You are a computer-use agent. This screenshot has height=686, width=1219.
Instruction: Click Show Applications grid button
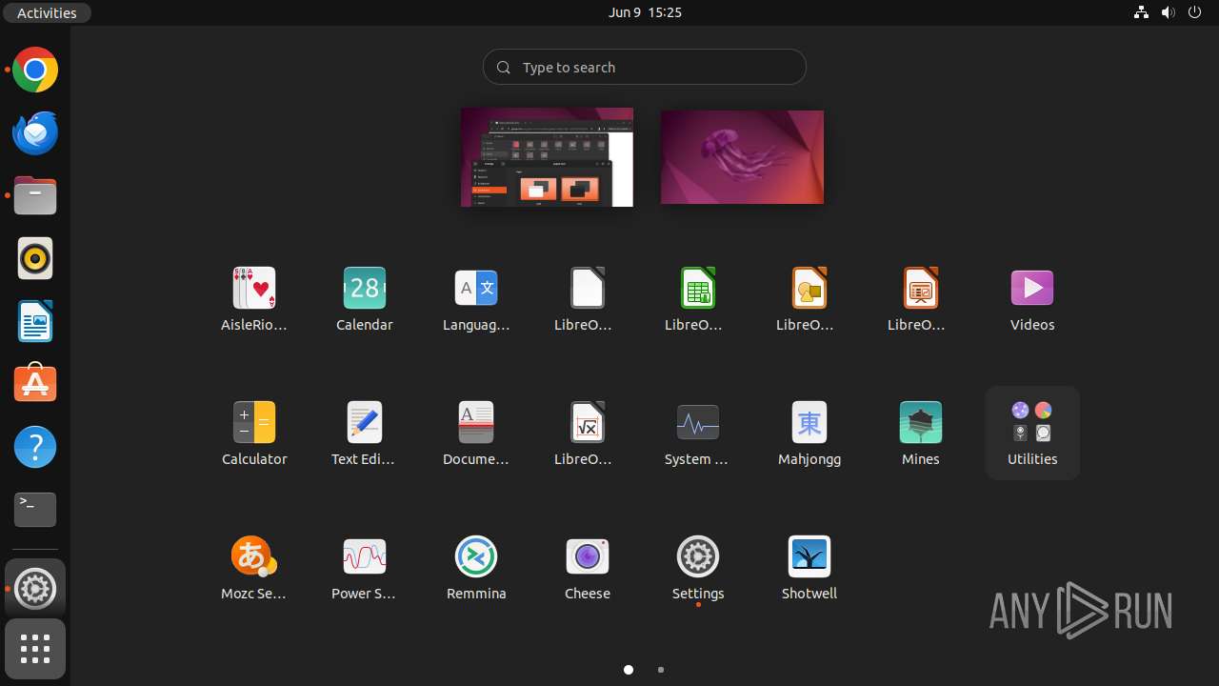coord(35,650)
